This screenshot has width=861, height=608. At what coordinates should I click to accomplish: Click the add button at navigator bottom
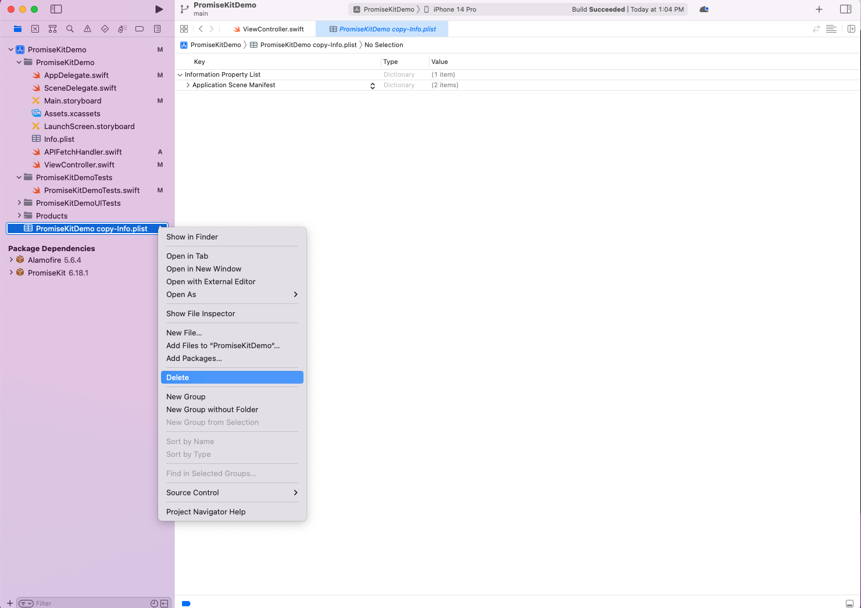click(9, 603)
